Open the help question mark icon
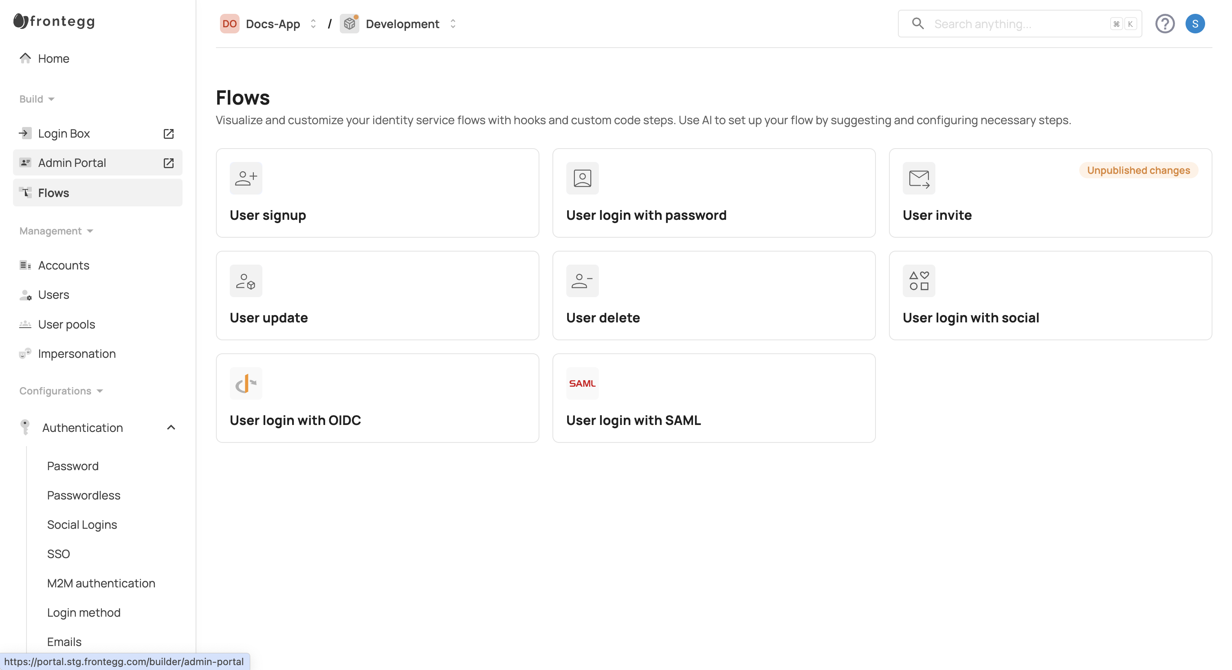1232x670 pixels. point(1164,24)
